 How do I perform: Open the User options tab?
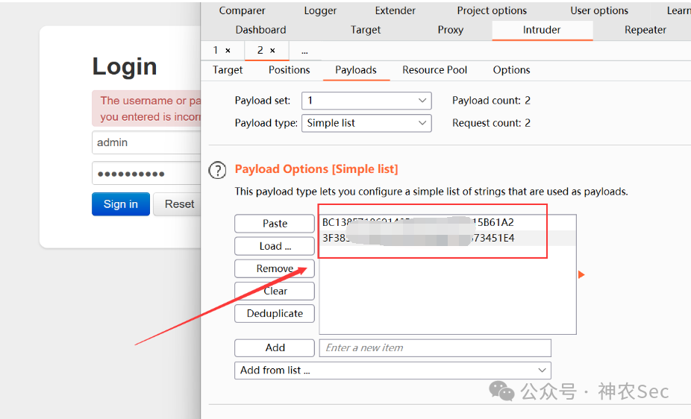coord(599,10)
